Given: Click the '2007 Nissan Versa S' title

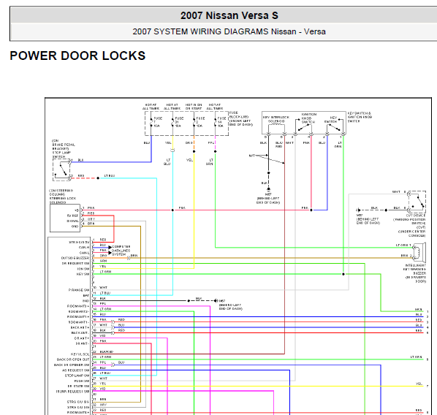Looking at the screenshot, I should (x=229, y=15).
